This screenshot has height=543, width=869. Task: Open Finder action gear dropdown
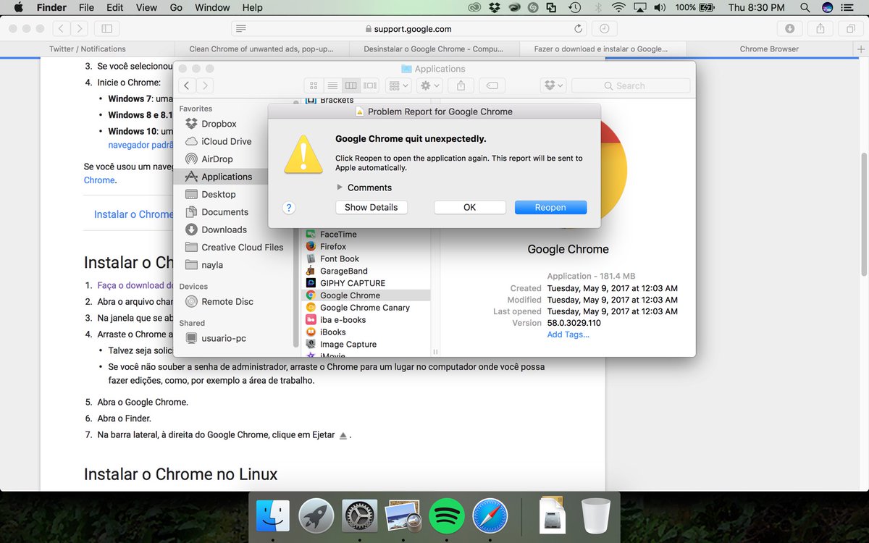429,85
